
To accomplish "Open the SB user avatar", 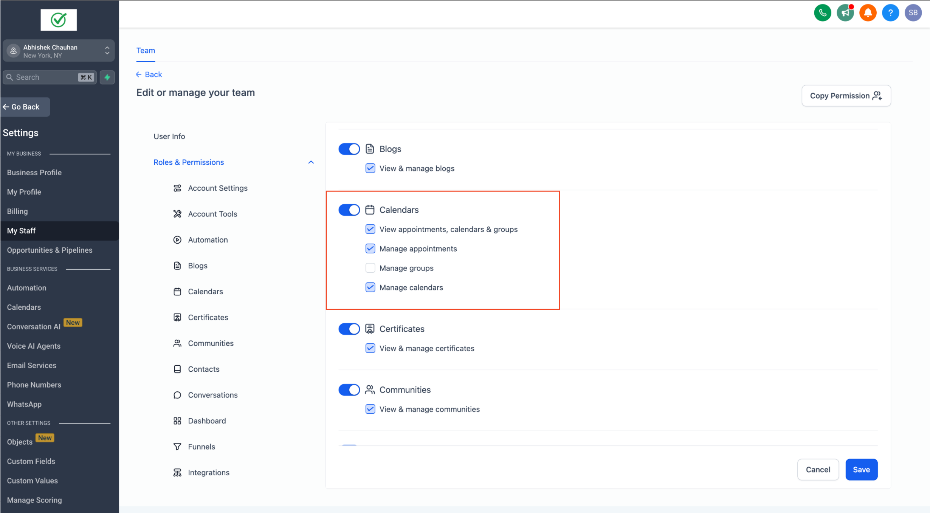I will (x=913, y=13).
